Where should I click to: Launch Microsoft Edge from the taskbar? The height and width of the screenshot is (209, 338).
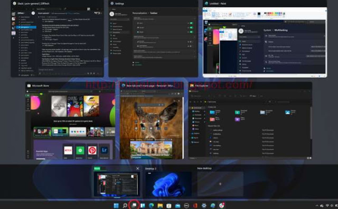click(x=152, y=205)
